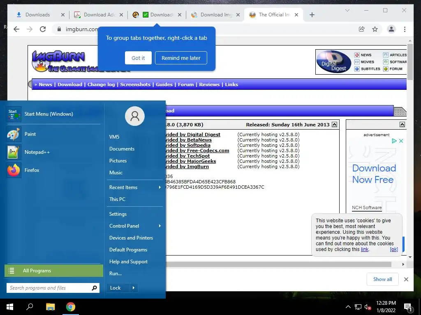Collapse the advertisement panel arrow
The width and height of the screenshot is (421, 315).
[x=402, y=125]
